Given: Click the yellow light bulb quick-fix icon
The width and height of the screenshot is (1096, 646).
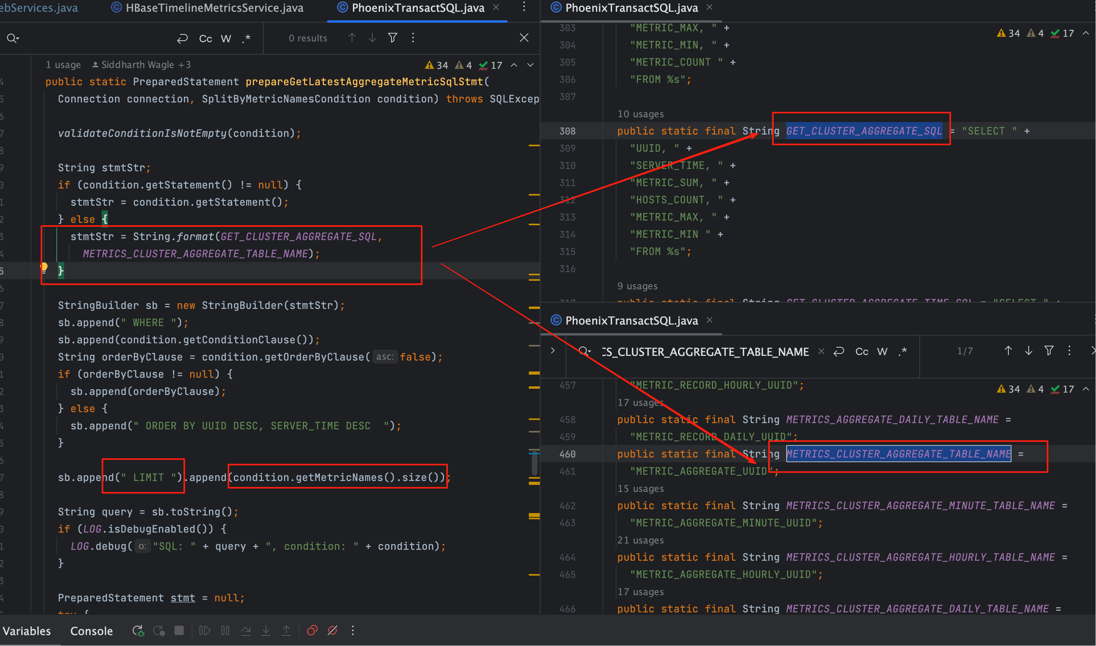Looking at the screenshot, I should (x=44, y=268).
